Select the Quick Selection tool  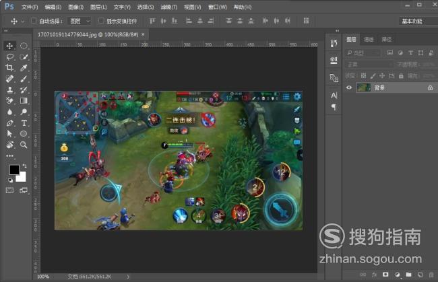[x=24, y=57]
